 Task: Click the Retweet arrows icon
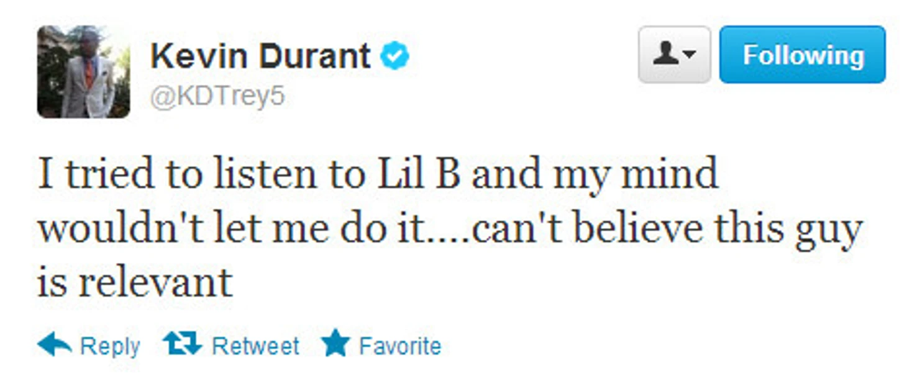click(182, 344)
